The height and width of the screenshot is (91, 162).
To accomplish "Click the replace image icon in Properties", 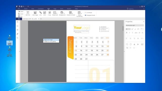I will click(x=142, y=44).
